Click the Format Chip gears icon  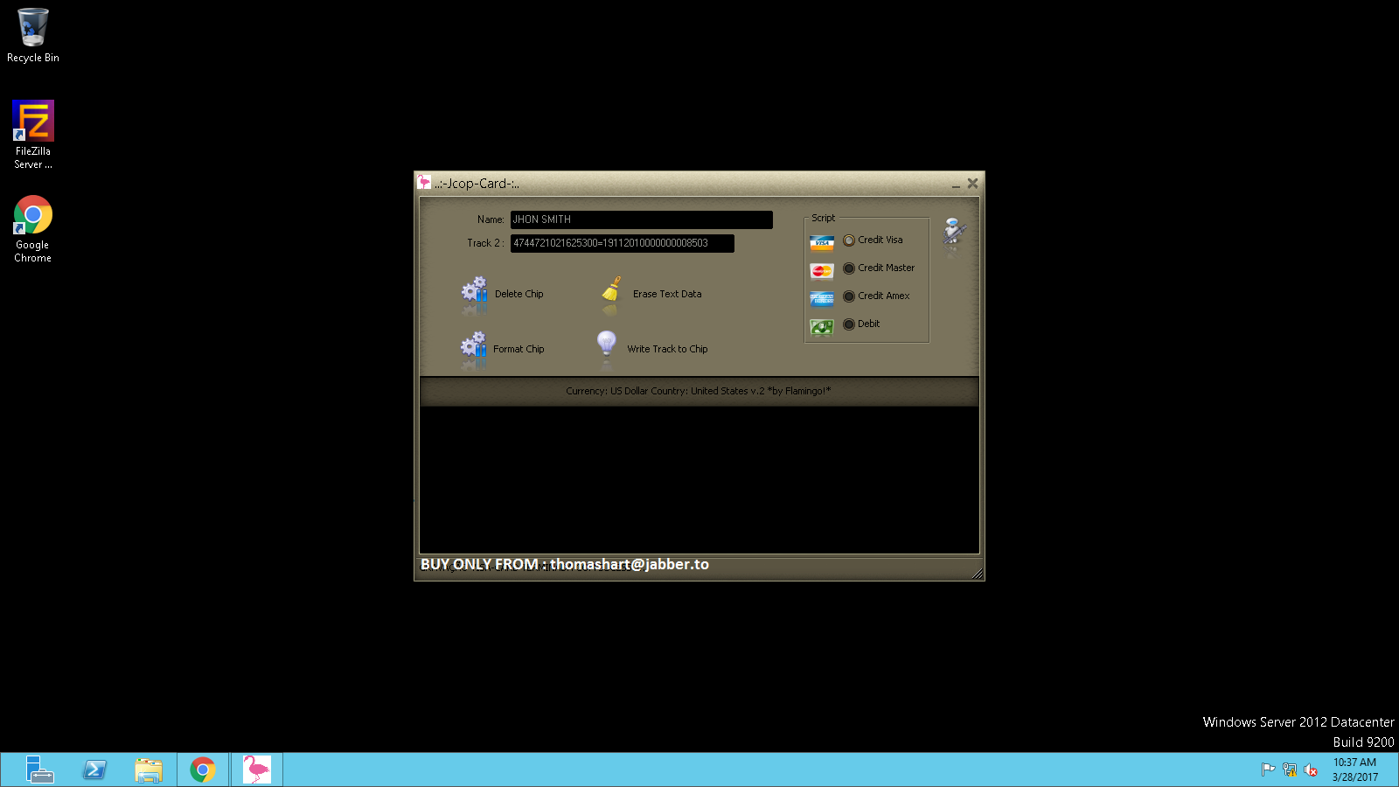click(x=474, y=345)
